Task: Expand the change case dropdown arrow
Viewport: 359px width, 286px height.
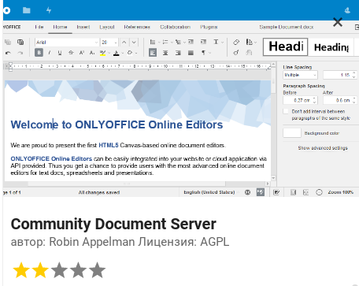Action: click(136, 53)
